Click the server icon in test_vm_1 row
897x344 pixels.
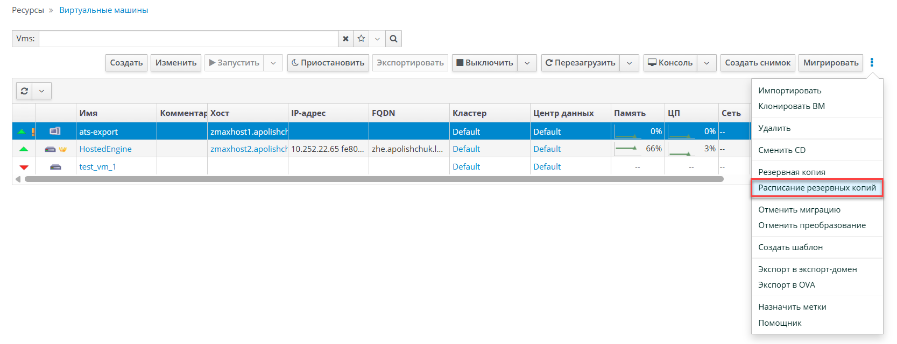pos(55,167)
